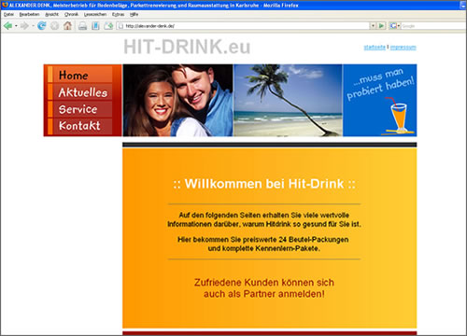This screenshot has width=467, height=336.
Task: Click the 'Willkommen bei Hit-Drink' heading
Action: click(x=264, y=184)
